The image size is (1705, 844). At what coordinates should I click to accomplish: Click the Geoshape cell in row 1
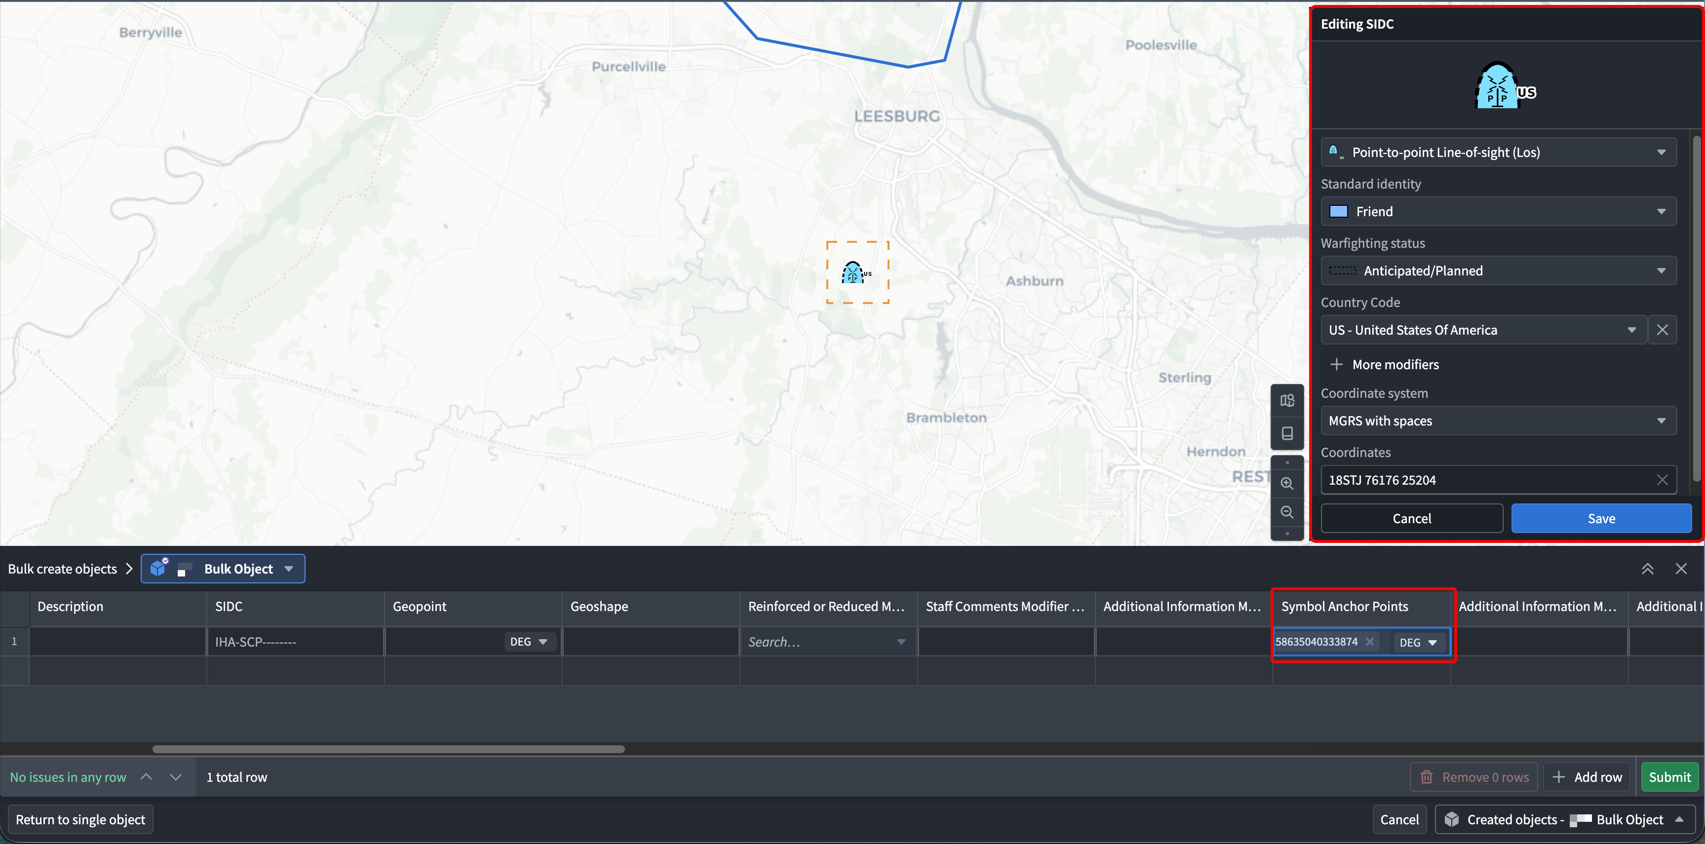click(651, 642)
